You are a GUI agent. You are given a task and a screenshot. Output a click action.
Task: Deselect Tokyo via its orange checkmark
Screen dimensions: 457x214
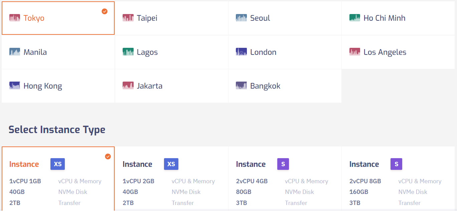click(105, 11)
